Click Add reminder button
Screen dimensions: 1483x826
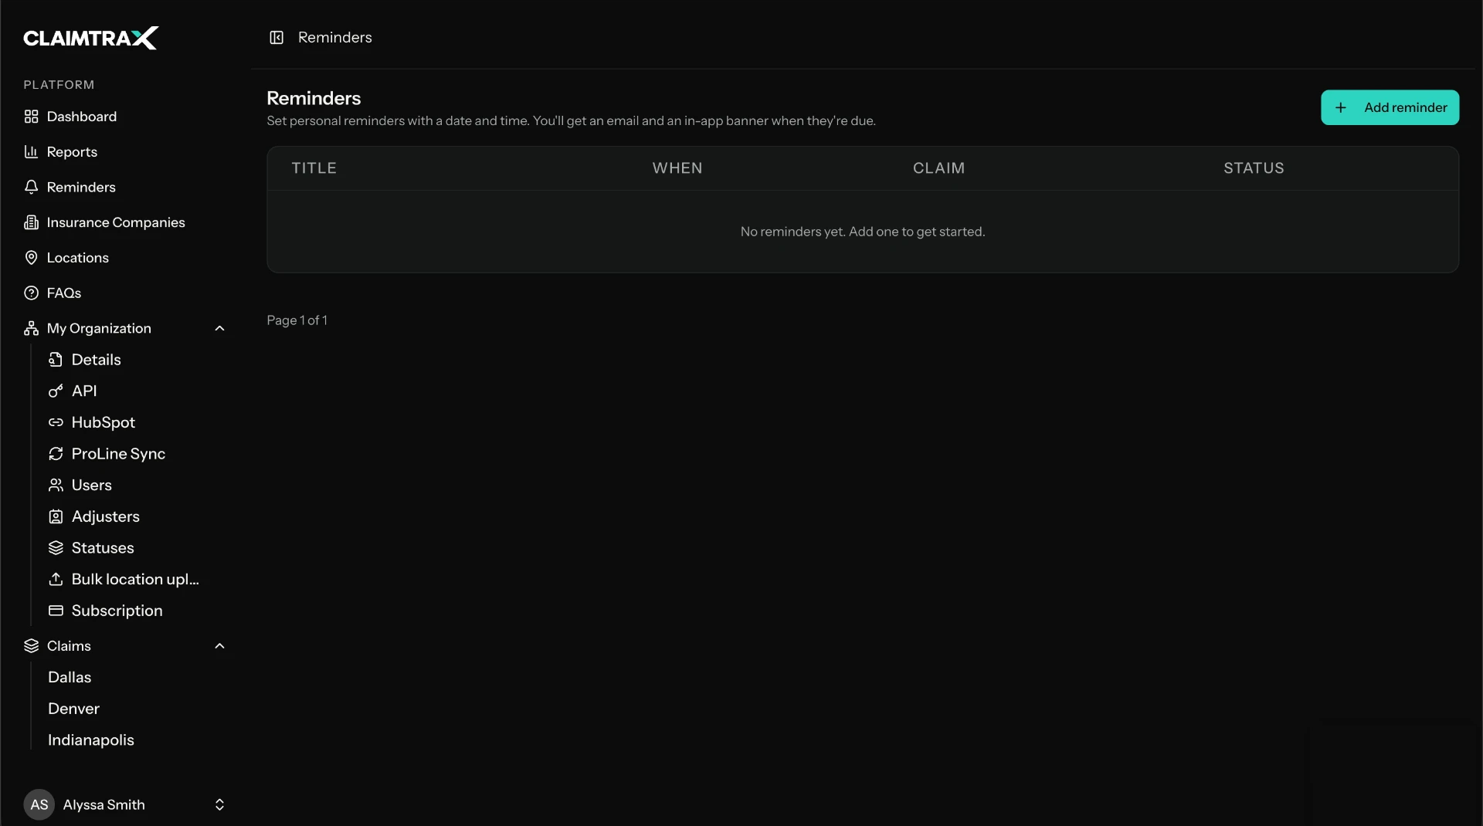coord(1390,107)
